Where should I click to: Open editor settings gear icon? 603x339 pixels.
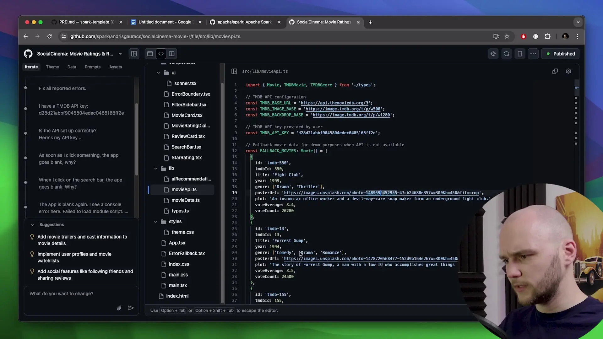[568, 71]
